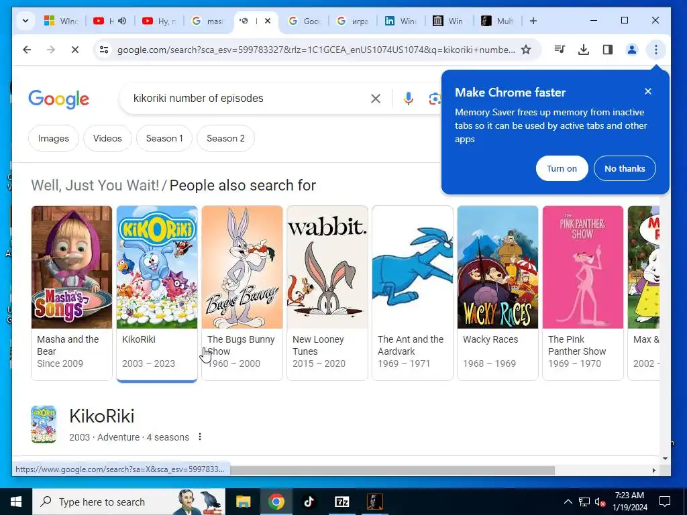Switch to the 'Hy, n' YouTube tab

pos(160,21)
